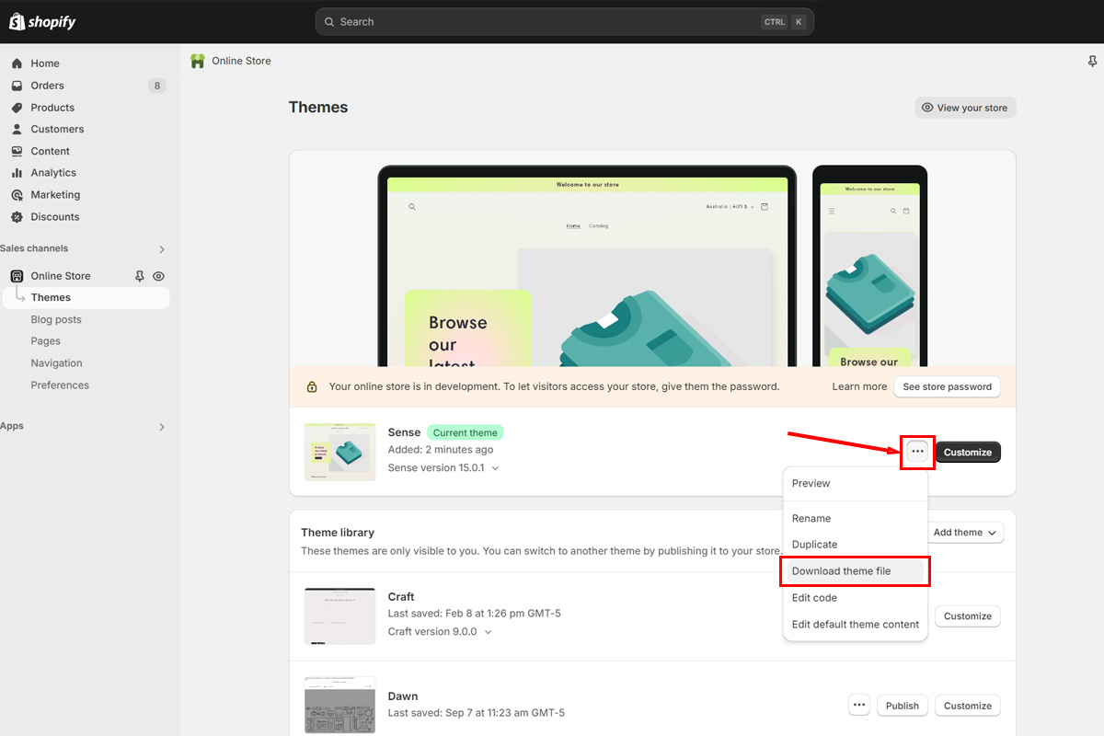
Task: Click the Analytics bar chart icon
Action: click(17, 173)
